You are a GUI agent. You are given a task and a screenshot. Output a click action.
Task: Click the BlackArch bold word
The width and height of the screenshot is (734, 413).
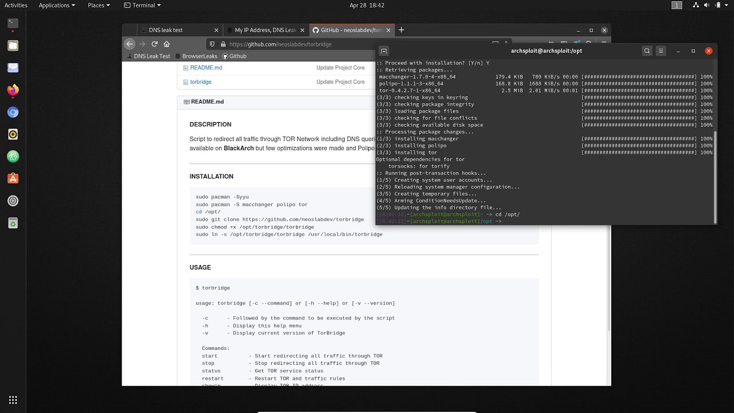click(x=239, y=149)
